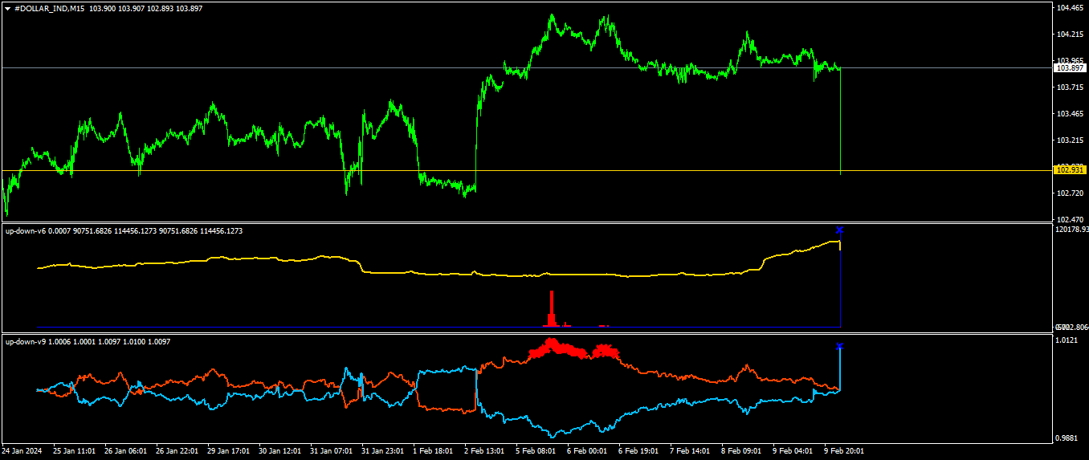1089x460 pixels.
Task: Click the 104.465 label on price scale
Action: pos(1069,8)
